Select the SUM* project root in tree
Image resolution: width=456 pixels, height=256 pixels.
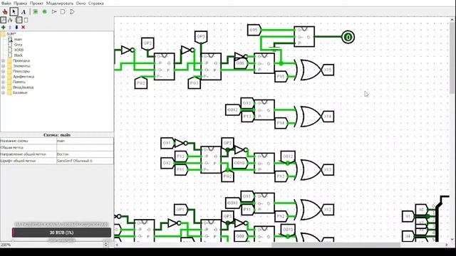click(x=11, y=34)
